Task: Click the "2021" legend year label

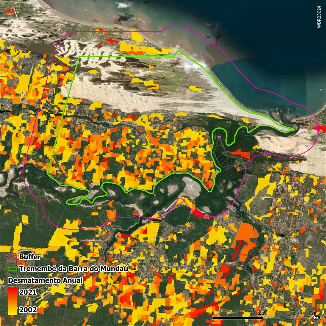Action: tap(28, 292)
